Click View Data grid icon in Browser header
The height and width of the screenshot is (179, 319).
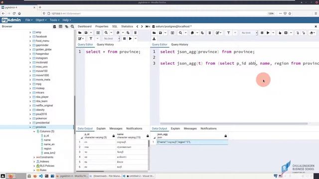pos(60,26)
